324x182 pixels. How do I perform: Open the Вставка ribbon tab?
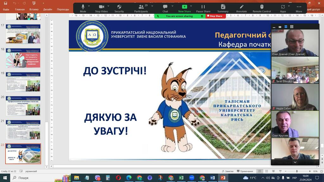point(34,9)
